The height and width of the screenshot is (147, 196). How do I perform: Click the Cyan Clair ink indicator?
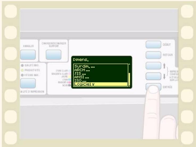pos(70,71)
